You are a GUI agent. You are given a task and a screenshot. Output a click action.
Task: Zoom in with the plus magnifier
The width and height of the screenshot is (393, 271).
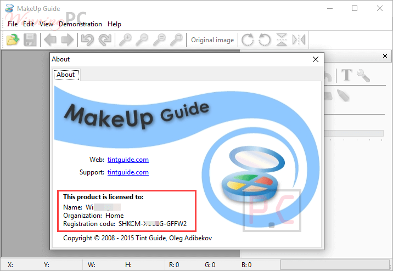(125, 40)
